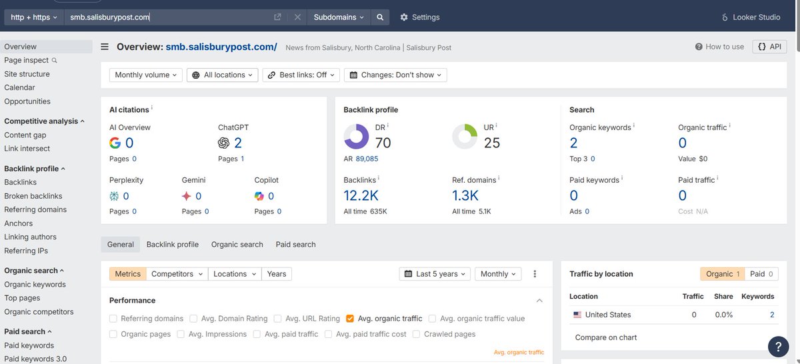The width and height of the screenshot is (800, 364).
Task: Open Content gap in sidebar
Action: point(25,135)
